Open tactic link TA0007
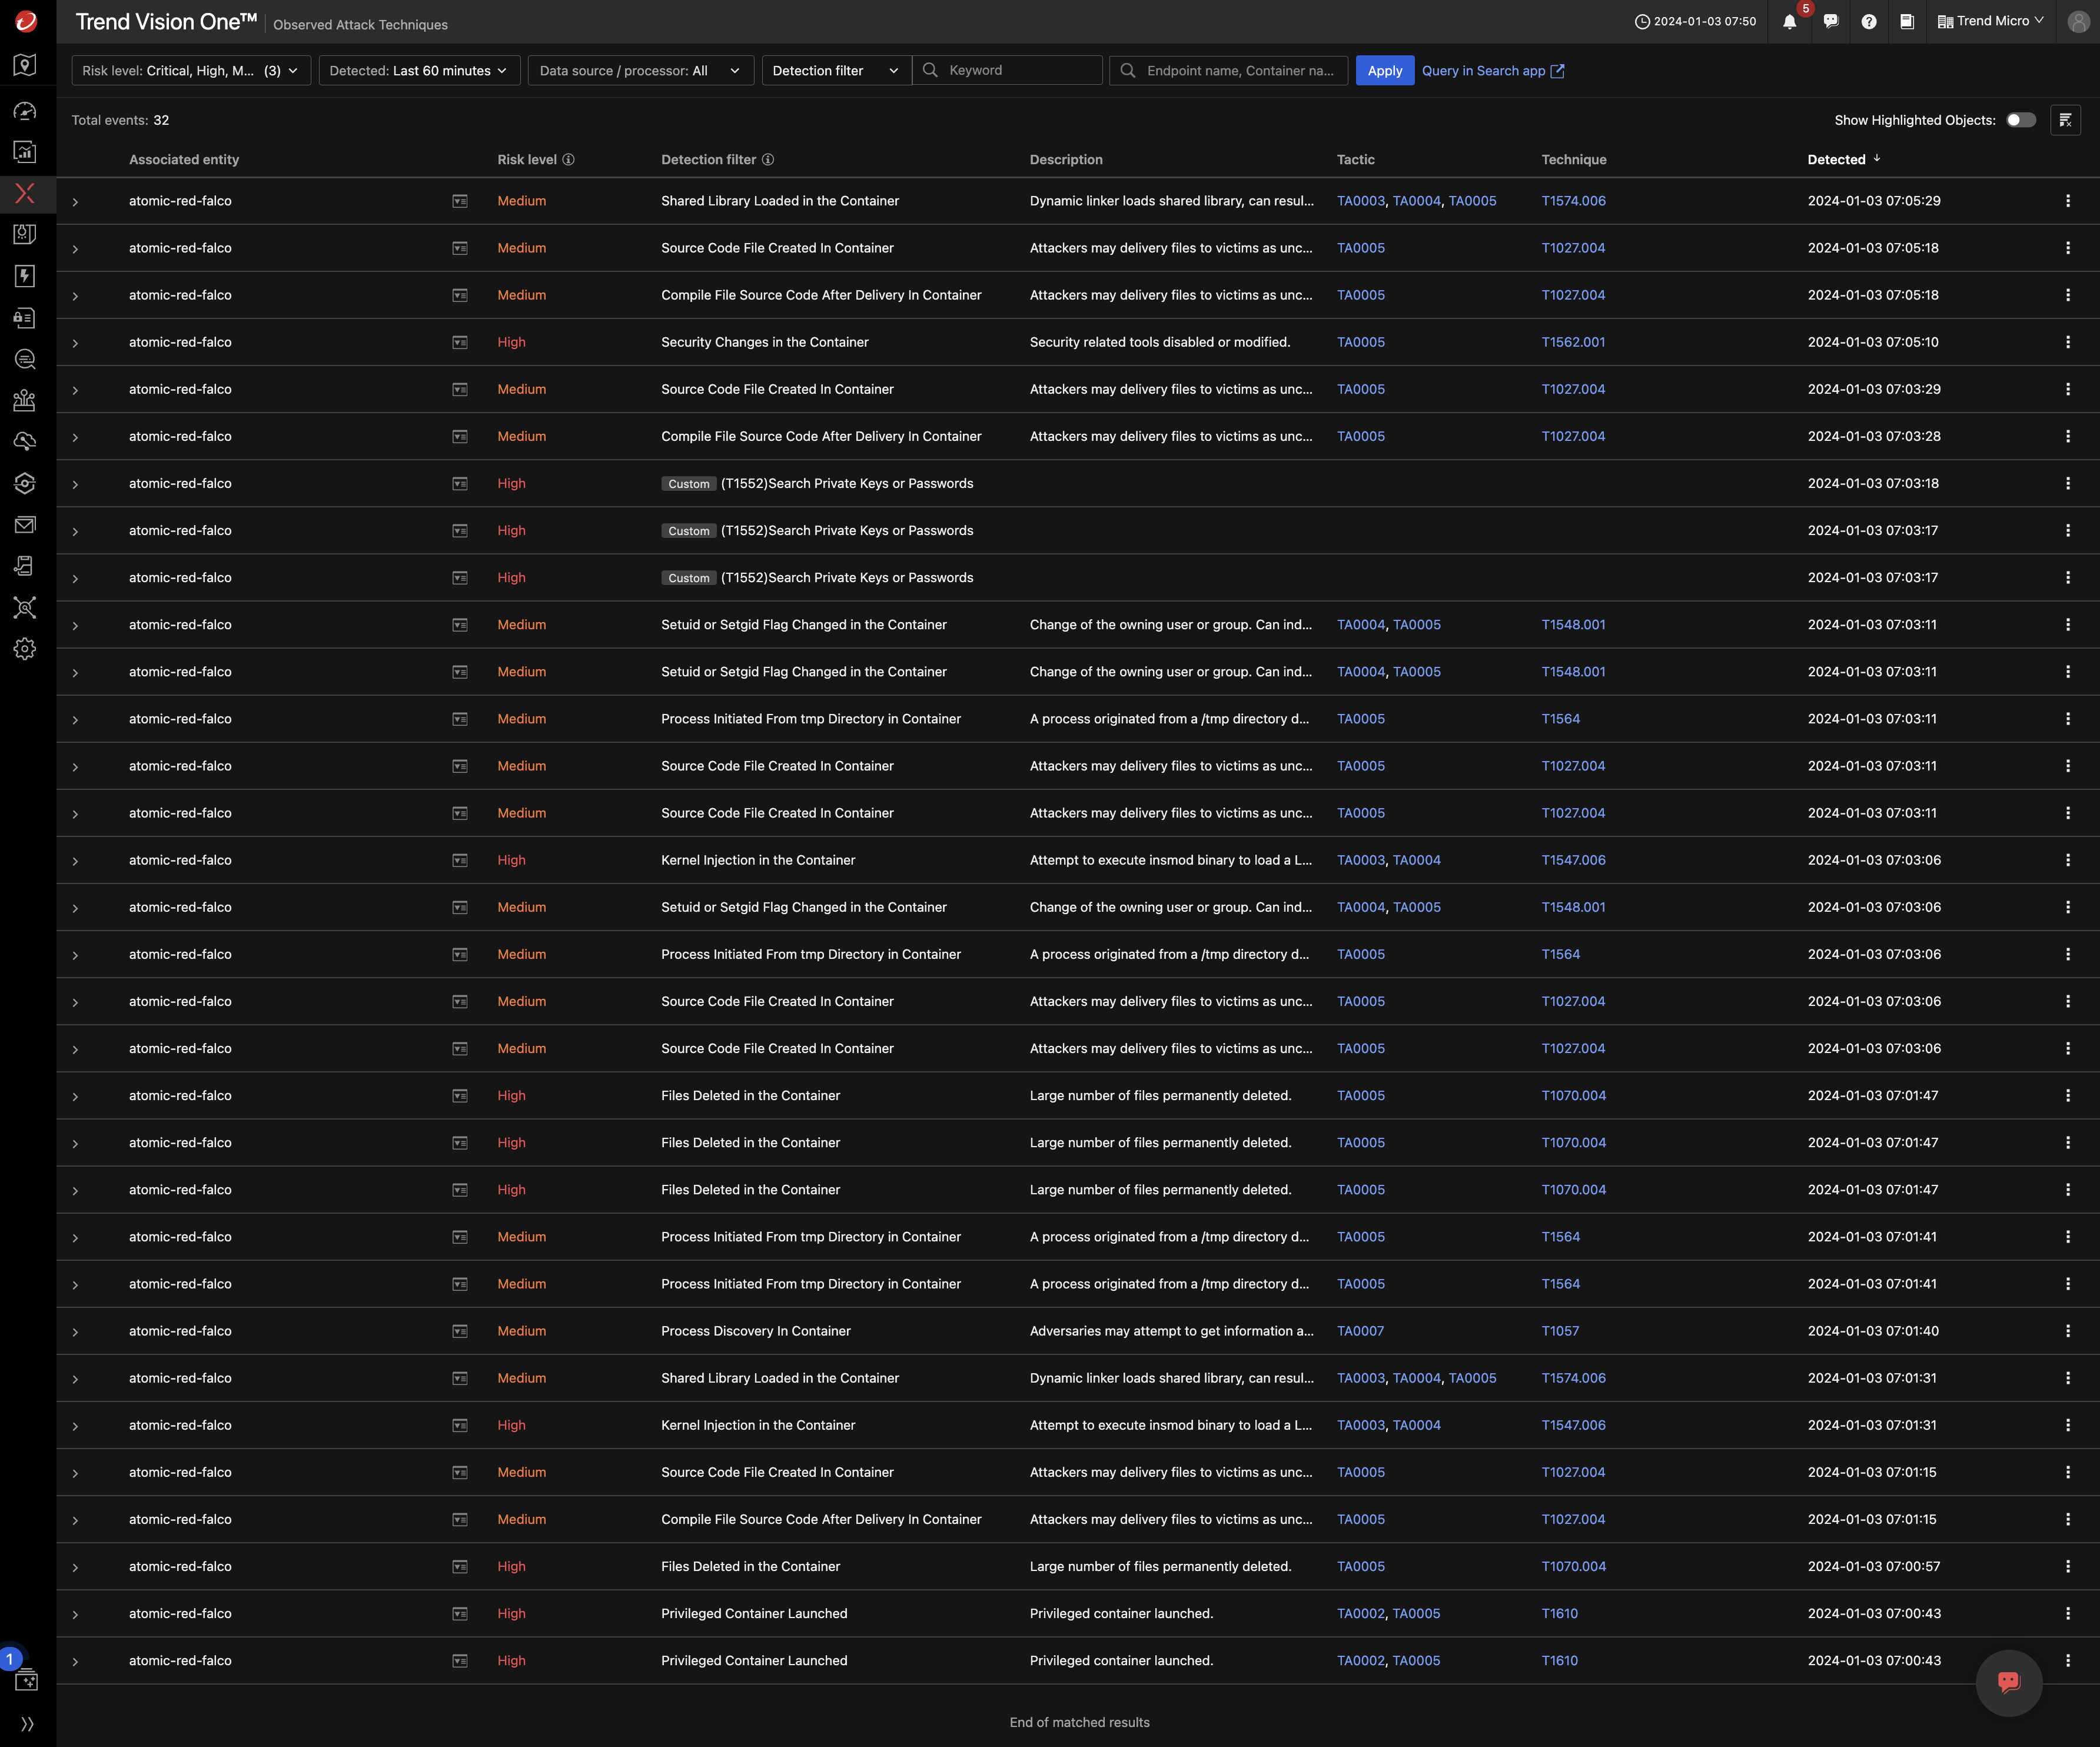Image resolution: width=2100 pixels, height=1747 pixels. 1360,1331
